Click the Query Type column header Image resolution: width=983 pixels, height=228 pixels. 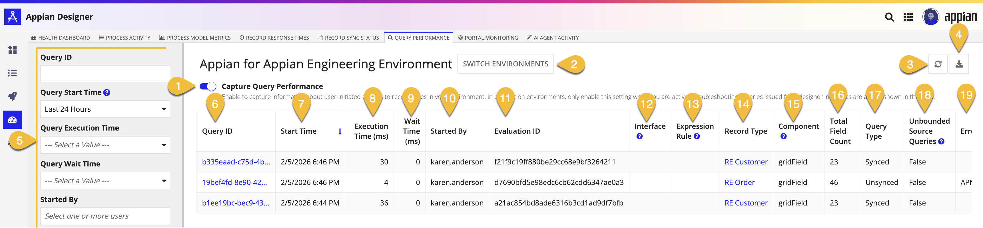[x=876, y=131]
